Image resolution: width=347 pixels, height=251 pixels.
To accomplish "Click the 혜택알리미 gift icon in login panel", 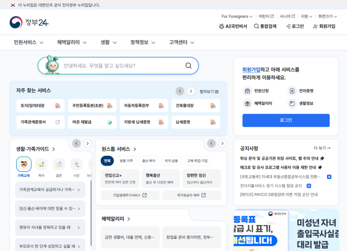I will pyautogui.click(x=247, y=103).
